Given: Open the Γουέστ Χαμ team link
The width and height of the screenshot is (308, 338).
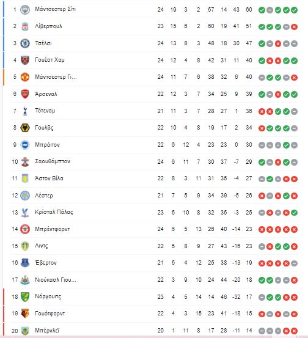Looking at the screenshot, I should tap(50, 60).
